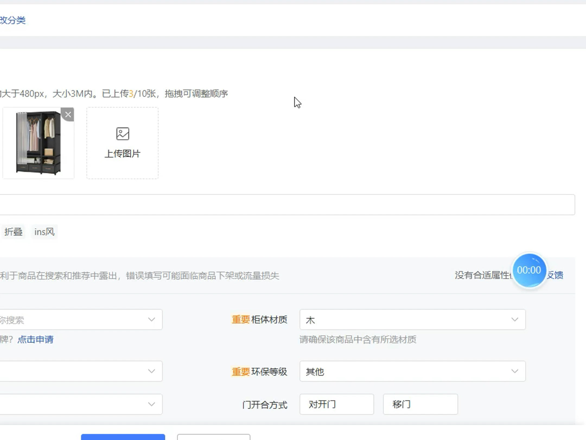The image size is (586, 440).
Task: Click the delete/remove image icon
Action: tap(68, 114)
